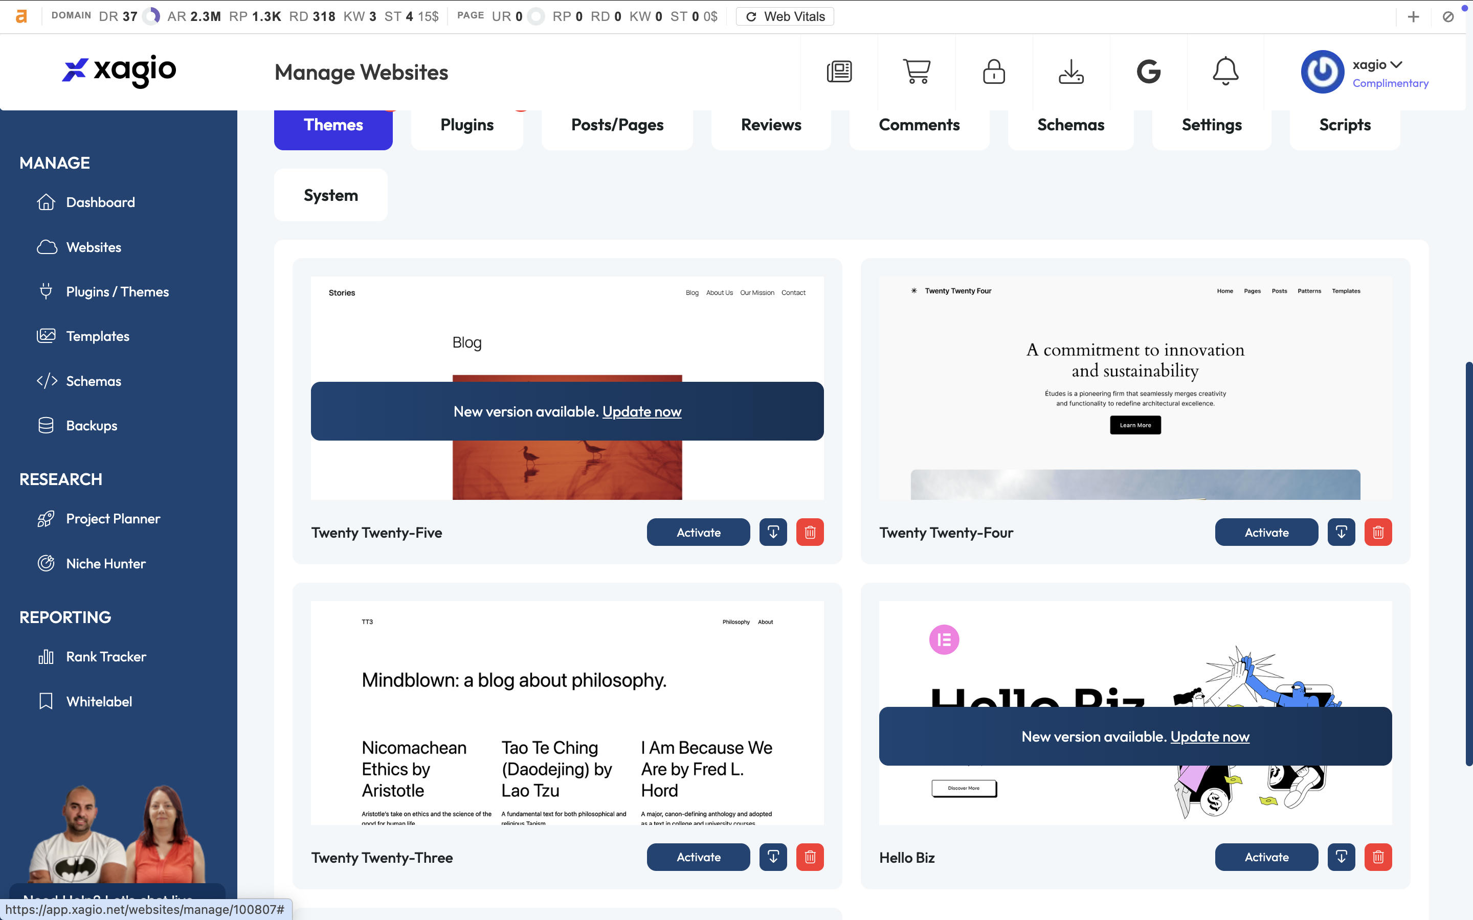Open Plugins / Themes in sidebar
1473x920 pixels.
[102, 291]
